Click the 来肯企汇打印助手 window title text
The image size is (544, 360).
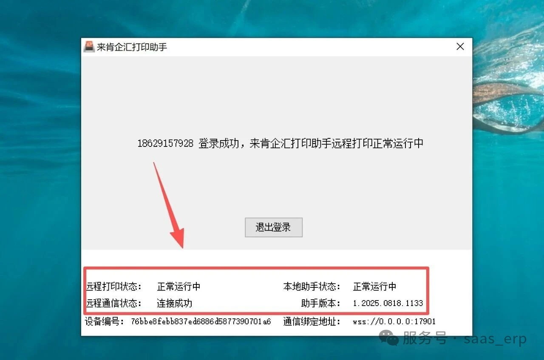pos(132,47)
